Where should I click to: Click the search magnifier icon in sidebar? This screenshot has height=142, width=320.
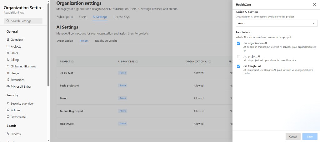(x=8, y=21)
